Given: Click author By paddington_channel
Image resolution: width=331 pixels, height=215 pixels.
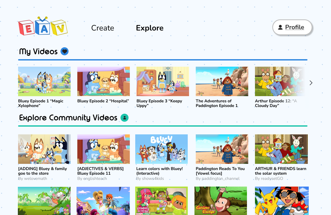Looking at the screenshot, I should 217,179.
